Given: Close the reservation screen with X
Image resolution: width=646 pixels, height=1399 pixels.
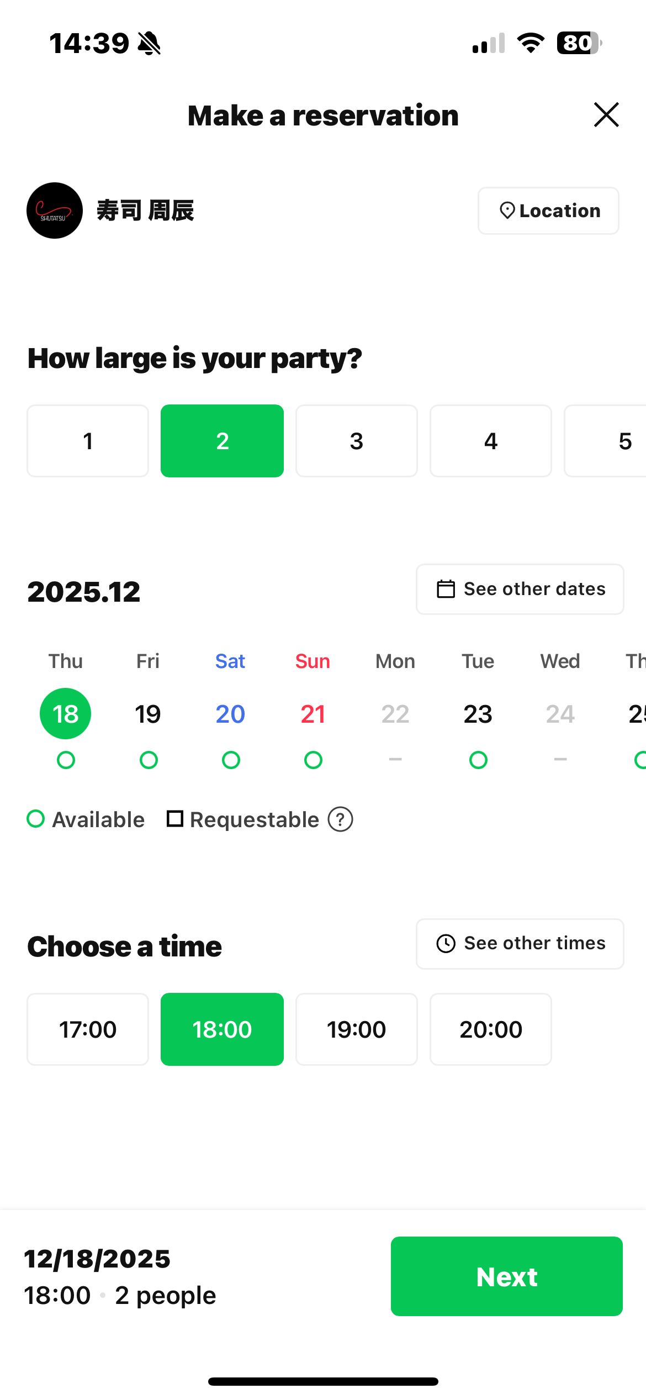Looking at the screenshot, I should (x=606, y=115).
